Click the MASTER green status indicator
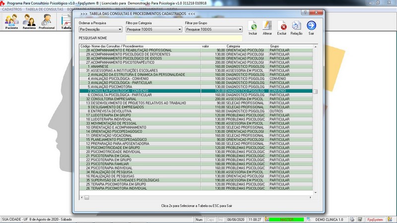Viewport: 397px width, 223px height. coord(287,220)
